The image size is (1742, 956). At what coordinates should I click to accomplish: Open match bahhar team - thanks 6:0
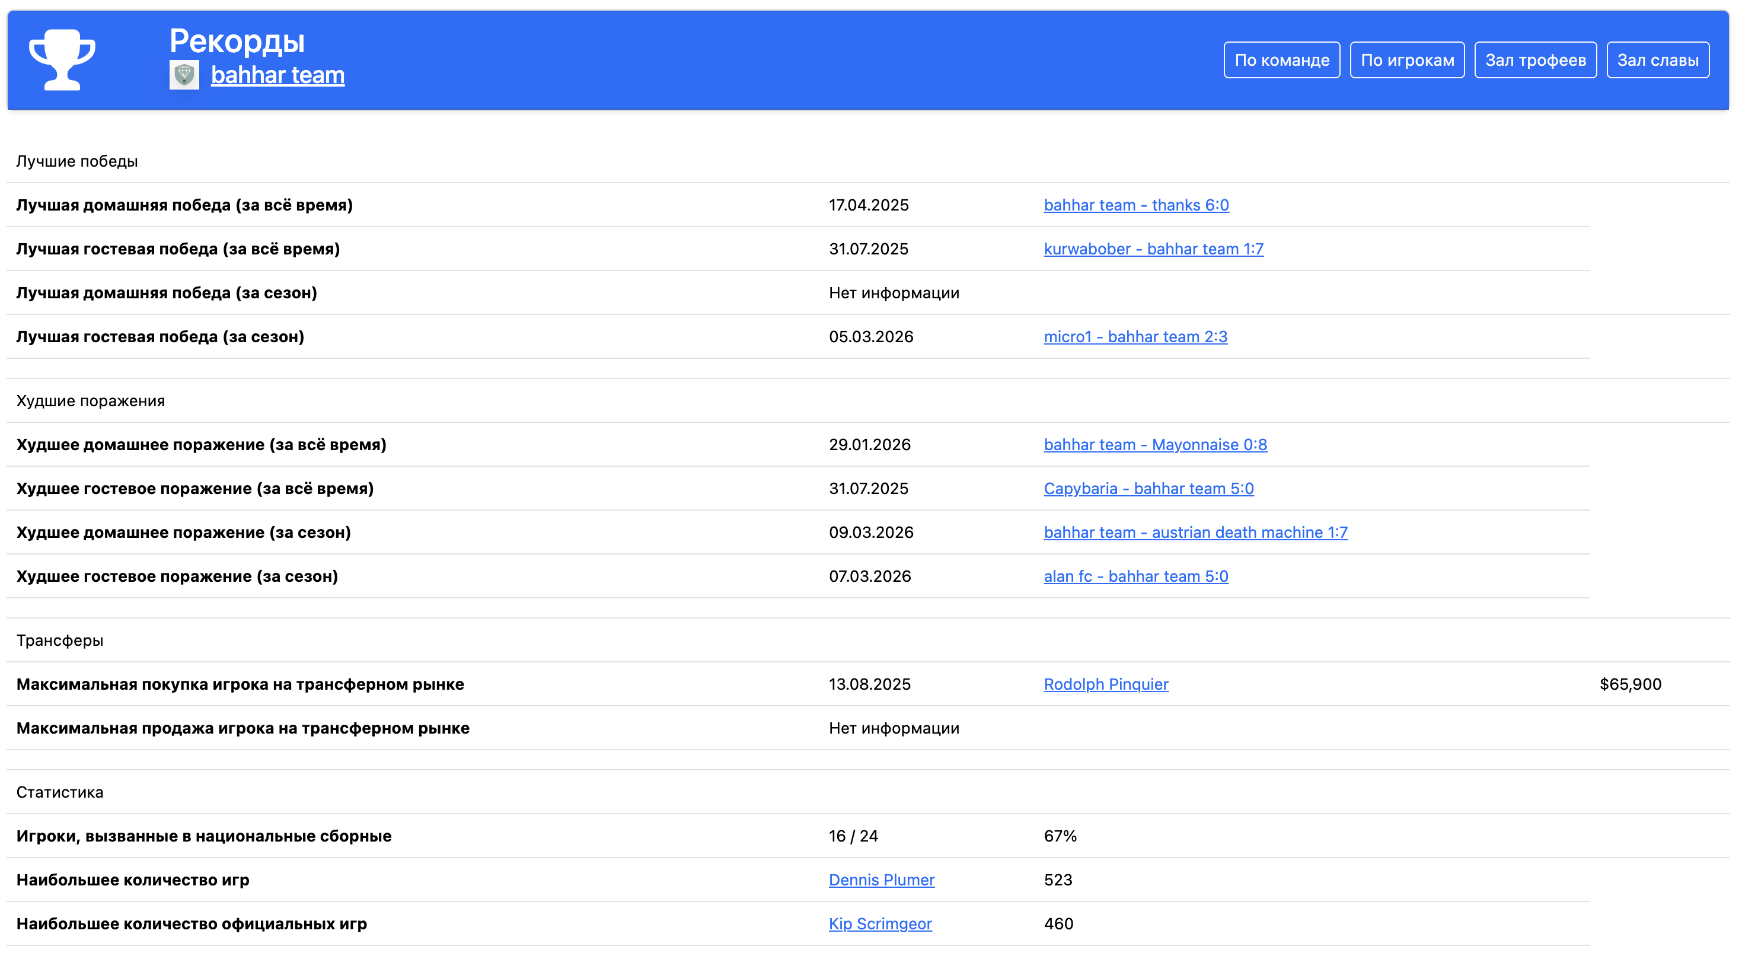[1136, 205]
